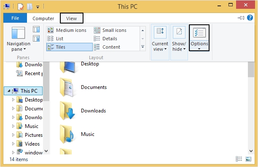Click the pin ribbon icon
Image resolution: width=258 pixels, height=167 pixels.
[241, 18]
